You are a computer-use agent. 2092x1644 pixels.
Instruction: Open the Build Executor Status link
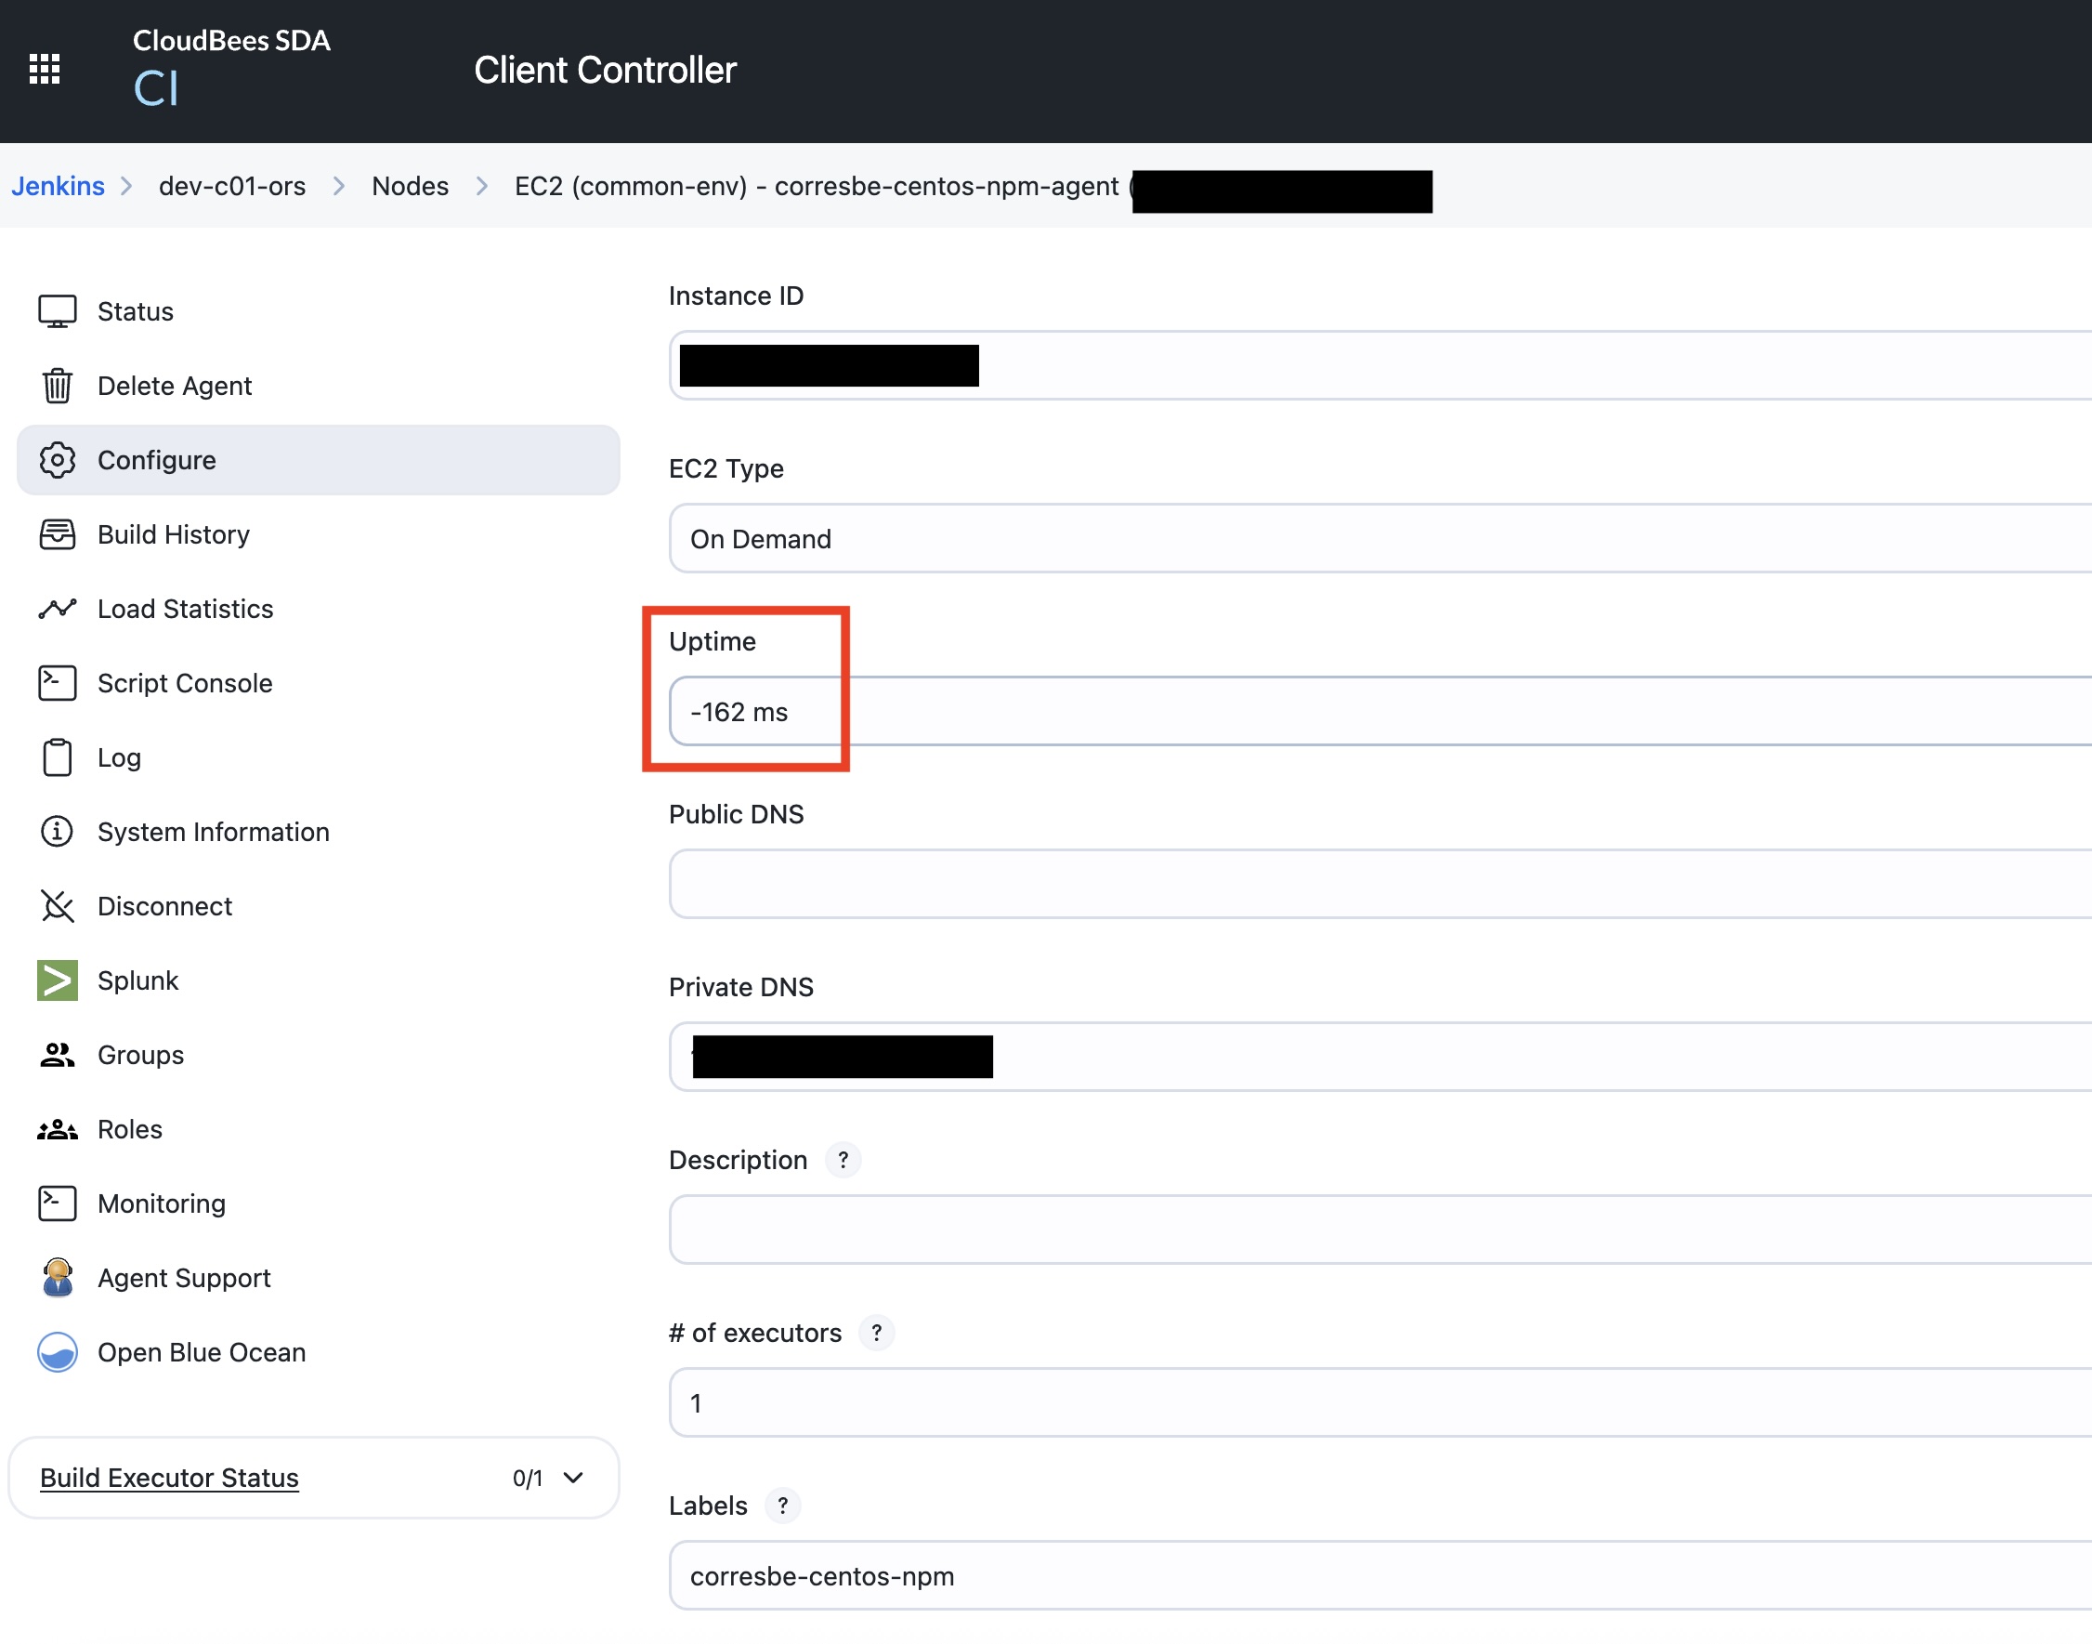point(169,1478)
